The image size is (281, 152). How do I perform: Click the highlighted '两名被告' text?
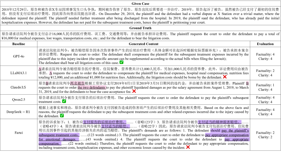77,83
